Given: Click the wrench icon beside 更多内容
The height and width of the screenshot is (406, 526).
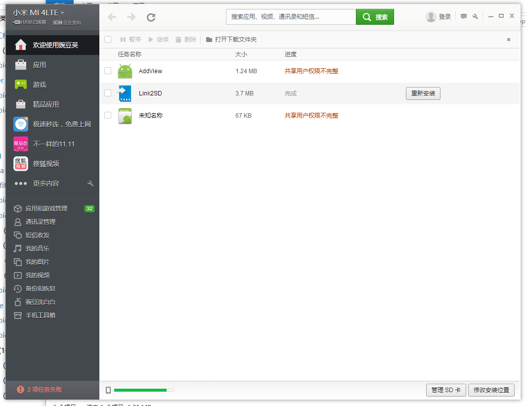Looking at the screenshot, I should (90, 183).
